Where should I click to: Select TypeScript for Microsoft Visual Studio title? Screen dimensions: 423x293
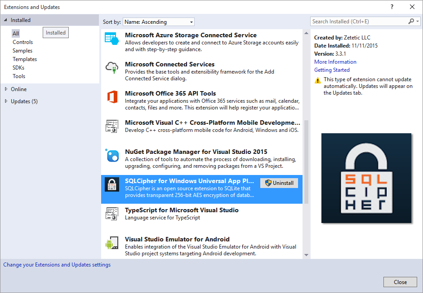click(x=182, y=210)
